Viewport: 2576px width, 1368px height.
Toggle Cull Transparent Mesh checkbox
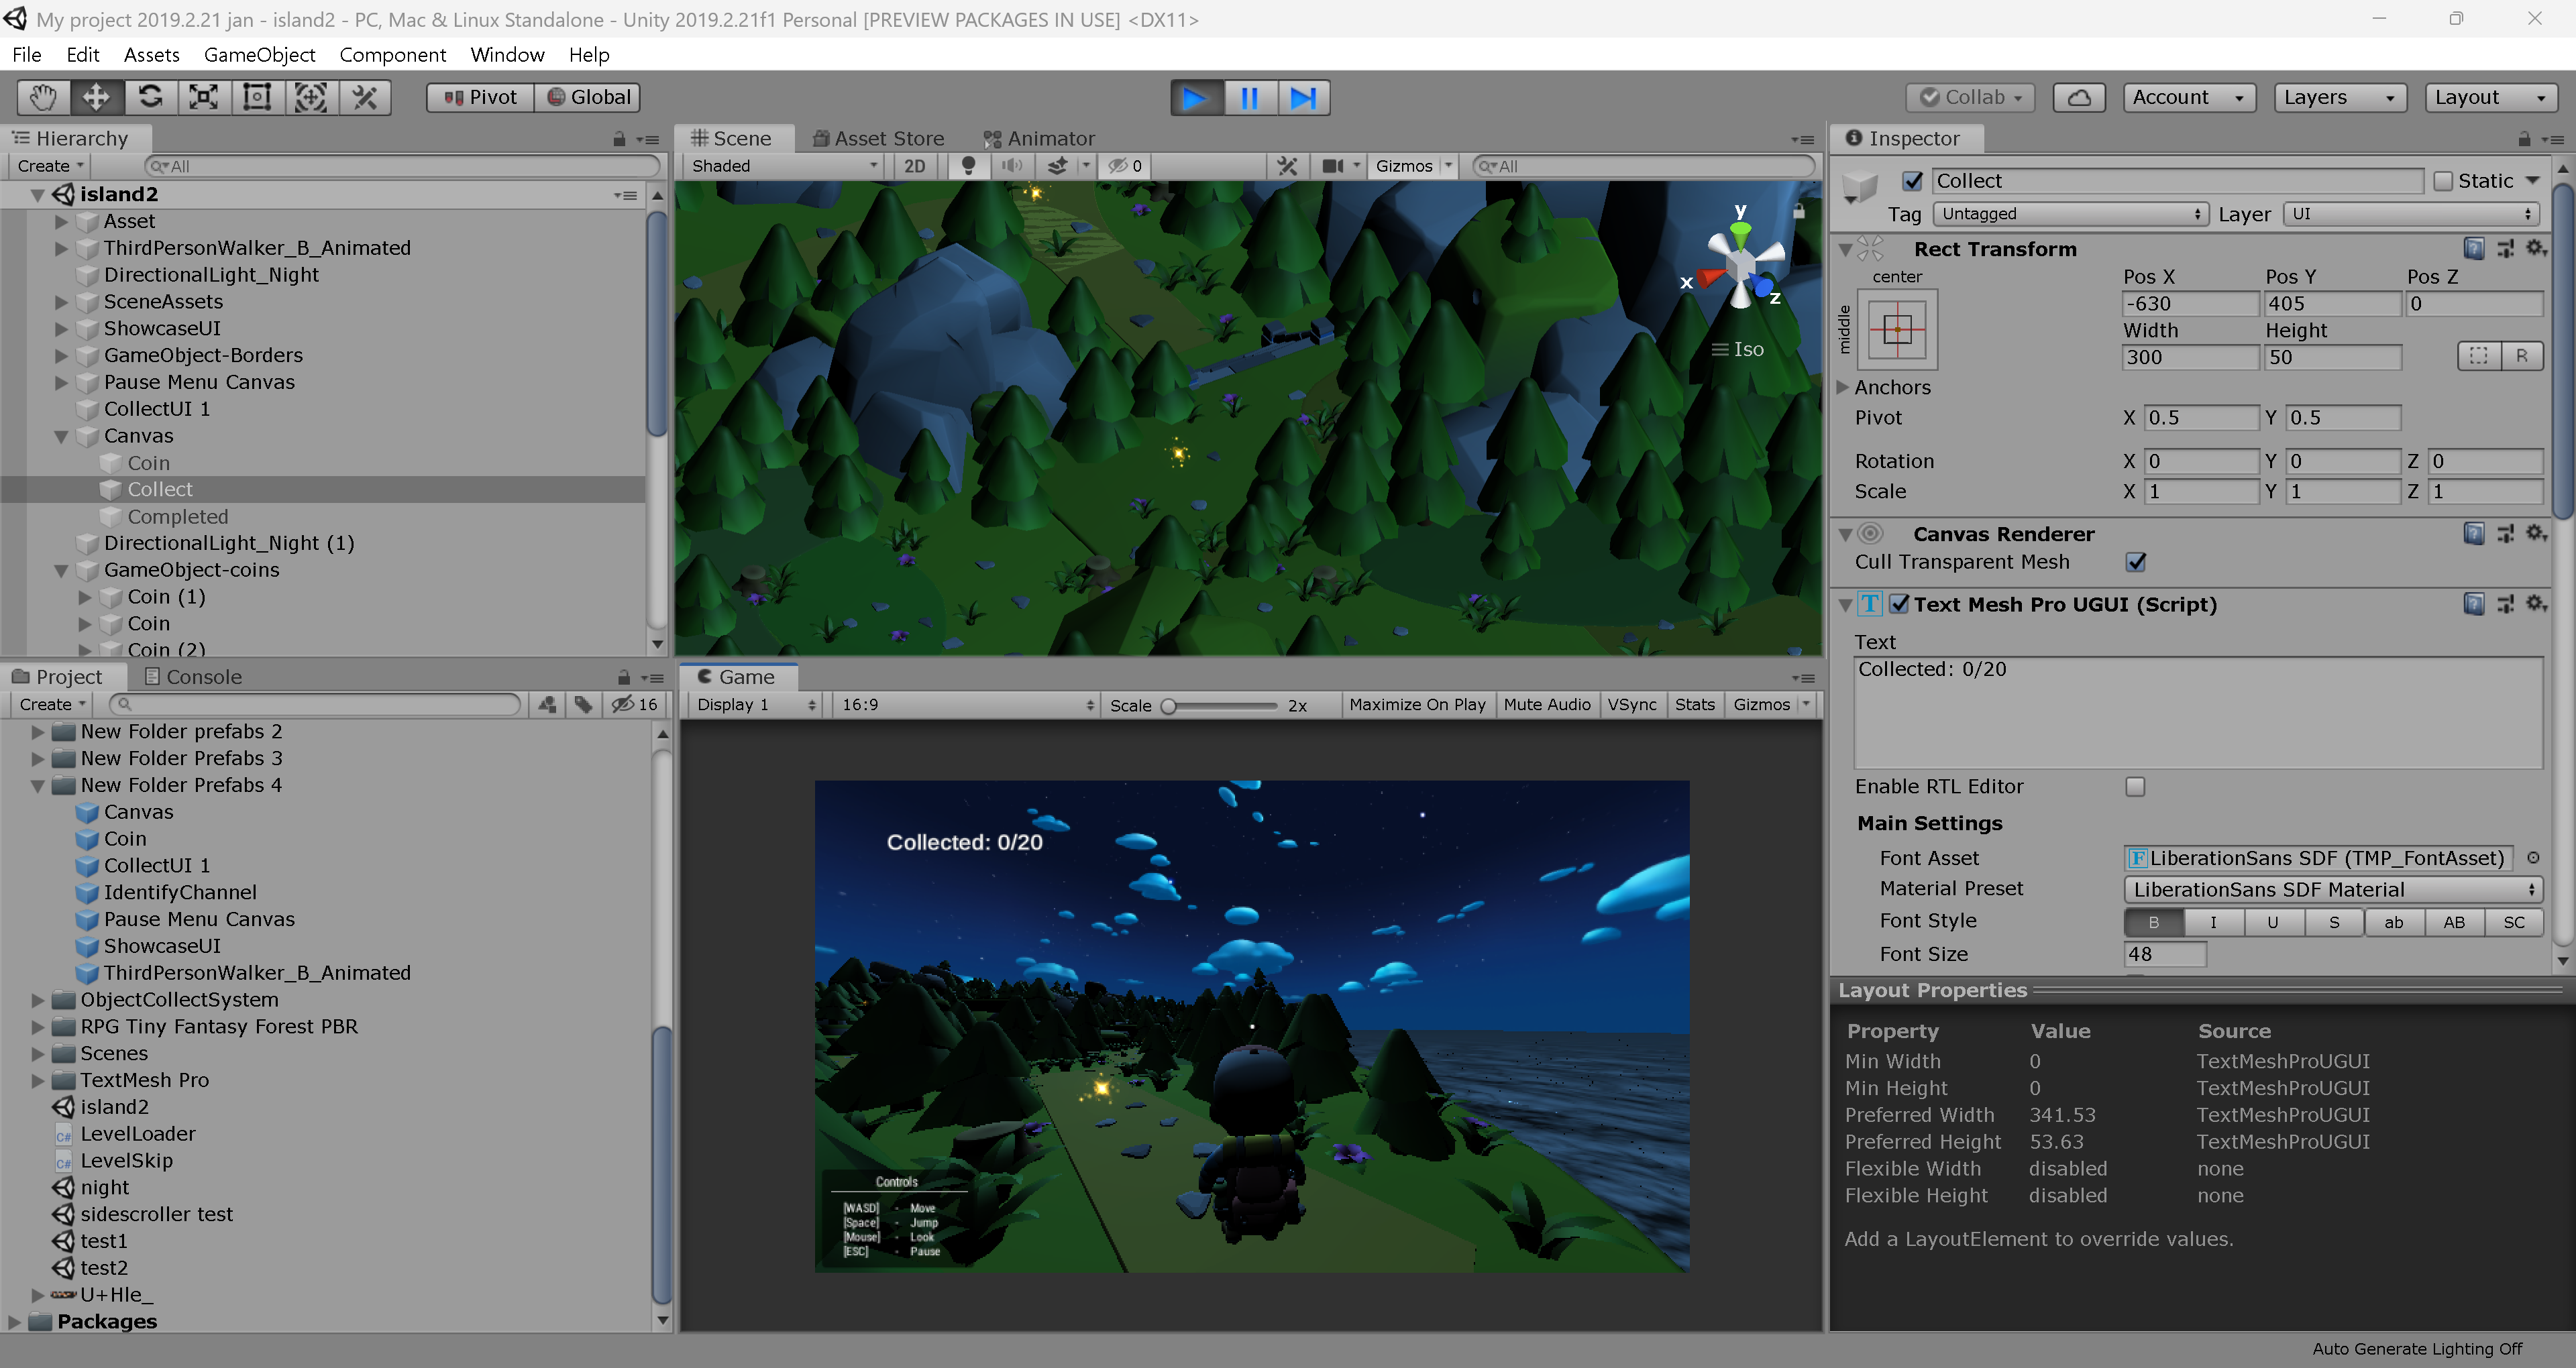click(2136, 562)
